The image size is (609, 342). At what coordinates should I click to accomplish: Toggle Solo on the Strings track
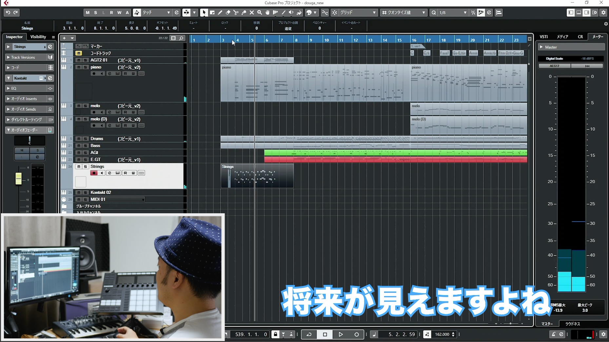[86, 167]
